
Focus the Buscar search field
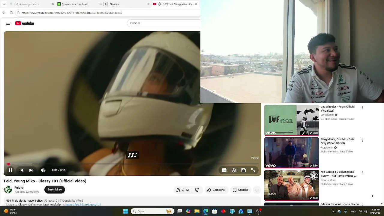tap(164, 23)
